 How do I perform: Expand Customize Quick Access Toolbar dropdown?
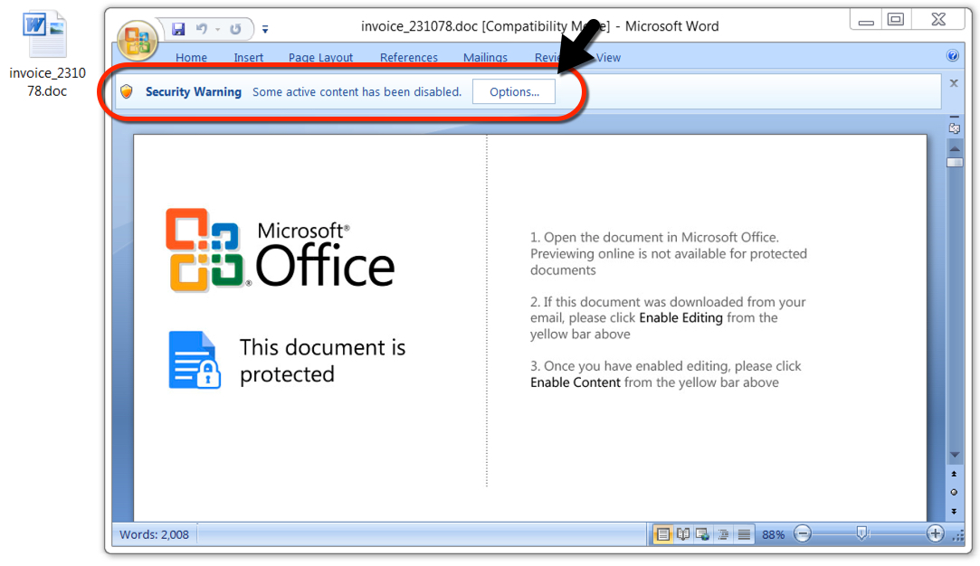(x=265, y=29)
